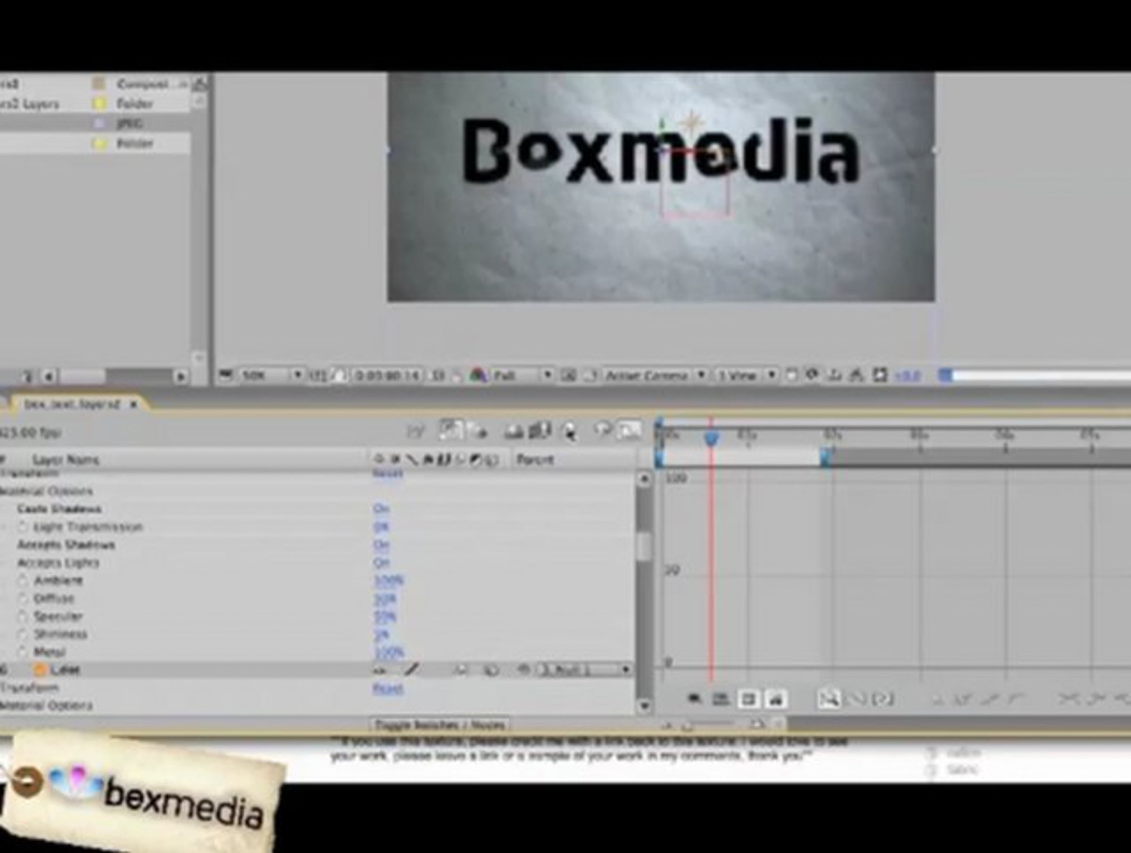
Task: Click the Layer Name column header
Action: pyautogui.click(x=66, y=459)
